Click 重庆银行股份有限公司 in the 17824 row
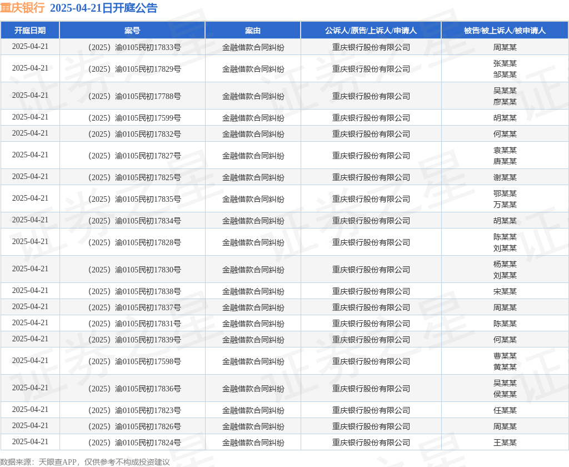This screenshot has height=467, width=569. point(371,443)
